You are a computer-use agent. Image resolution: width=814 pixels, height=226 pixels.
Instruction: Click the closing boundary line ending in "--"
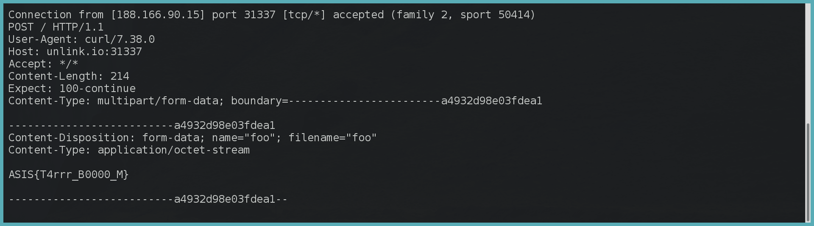pyautogui.click(x=148, y=199)
